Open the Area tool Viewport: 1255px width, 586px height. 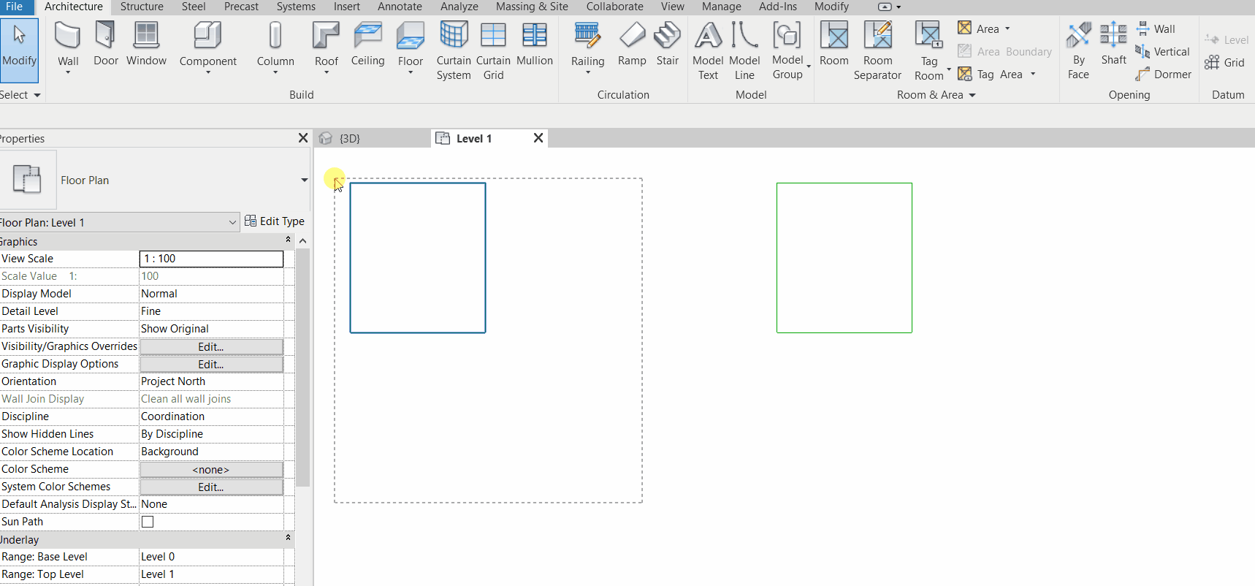point(979,29)
